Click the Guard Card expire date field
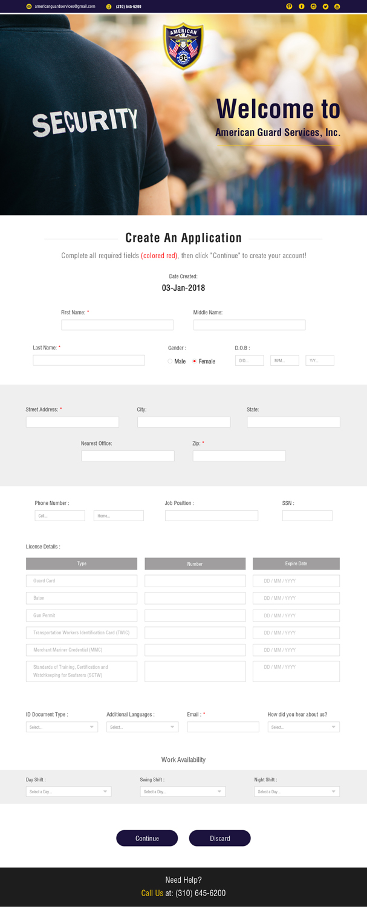 click(296, 581)
